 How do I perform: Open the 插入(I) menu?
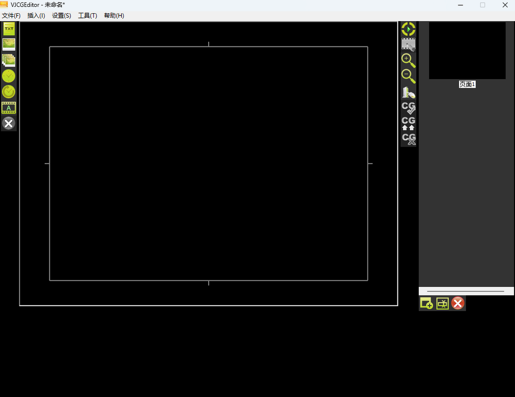click(x=36, y=15)
